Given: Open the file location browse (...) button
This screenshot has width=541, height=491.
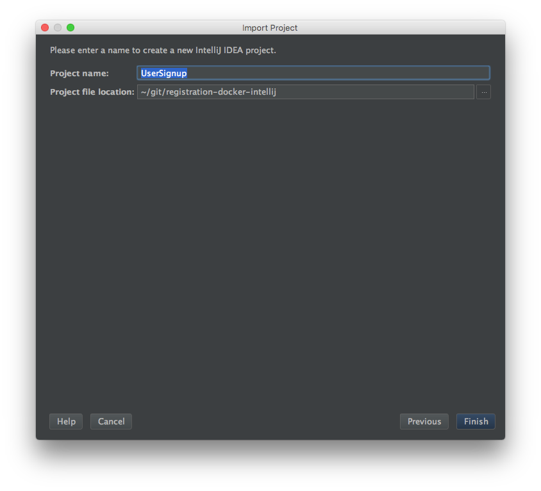Looking at the screenshot, I should [483, 92].
